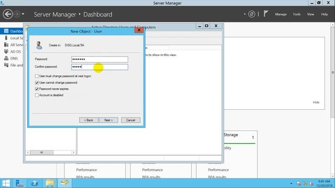Click the tree pane horizontal scrollbar thumb
This screenshot has width=335, height=188.
tap(42, 152)
